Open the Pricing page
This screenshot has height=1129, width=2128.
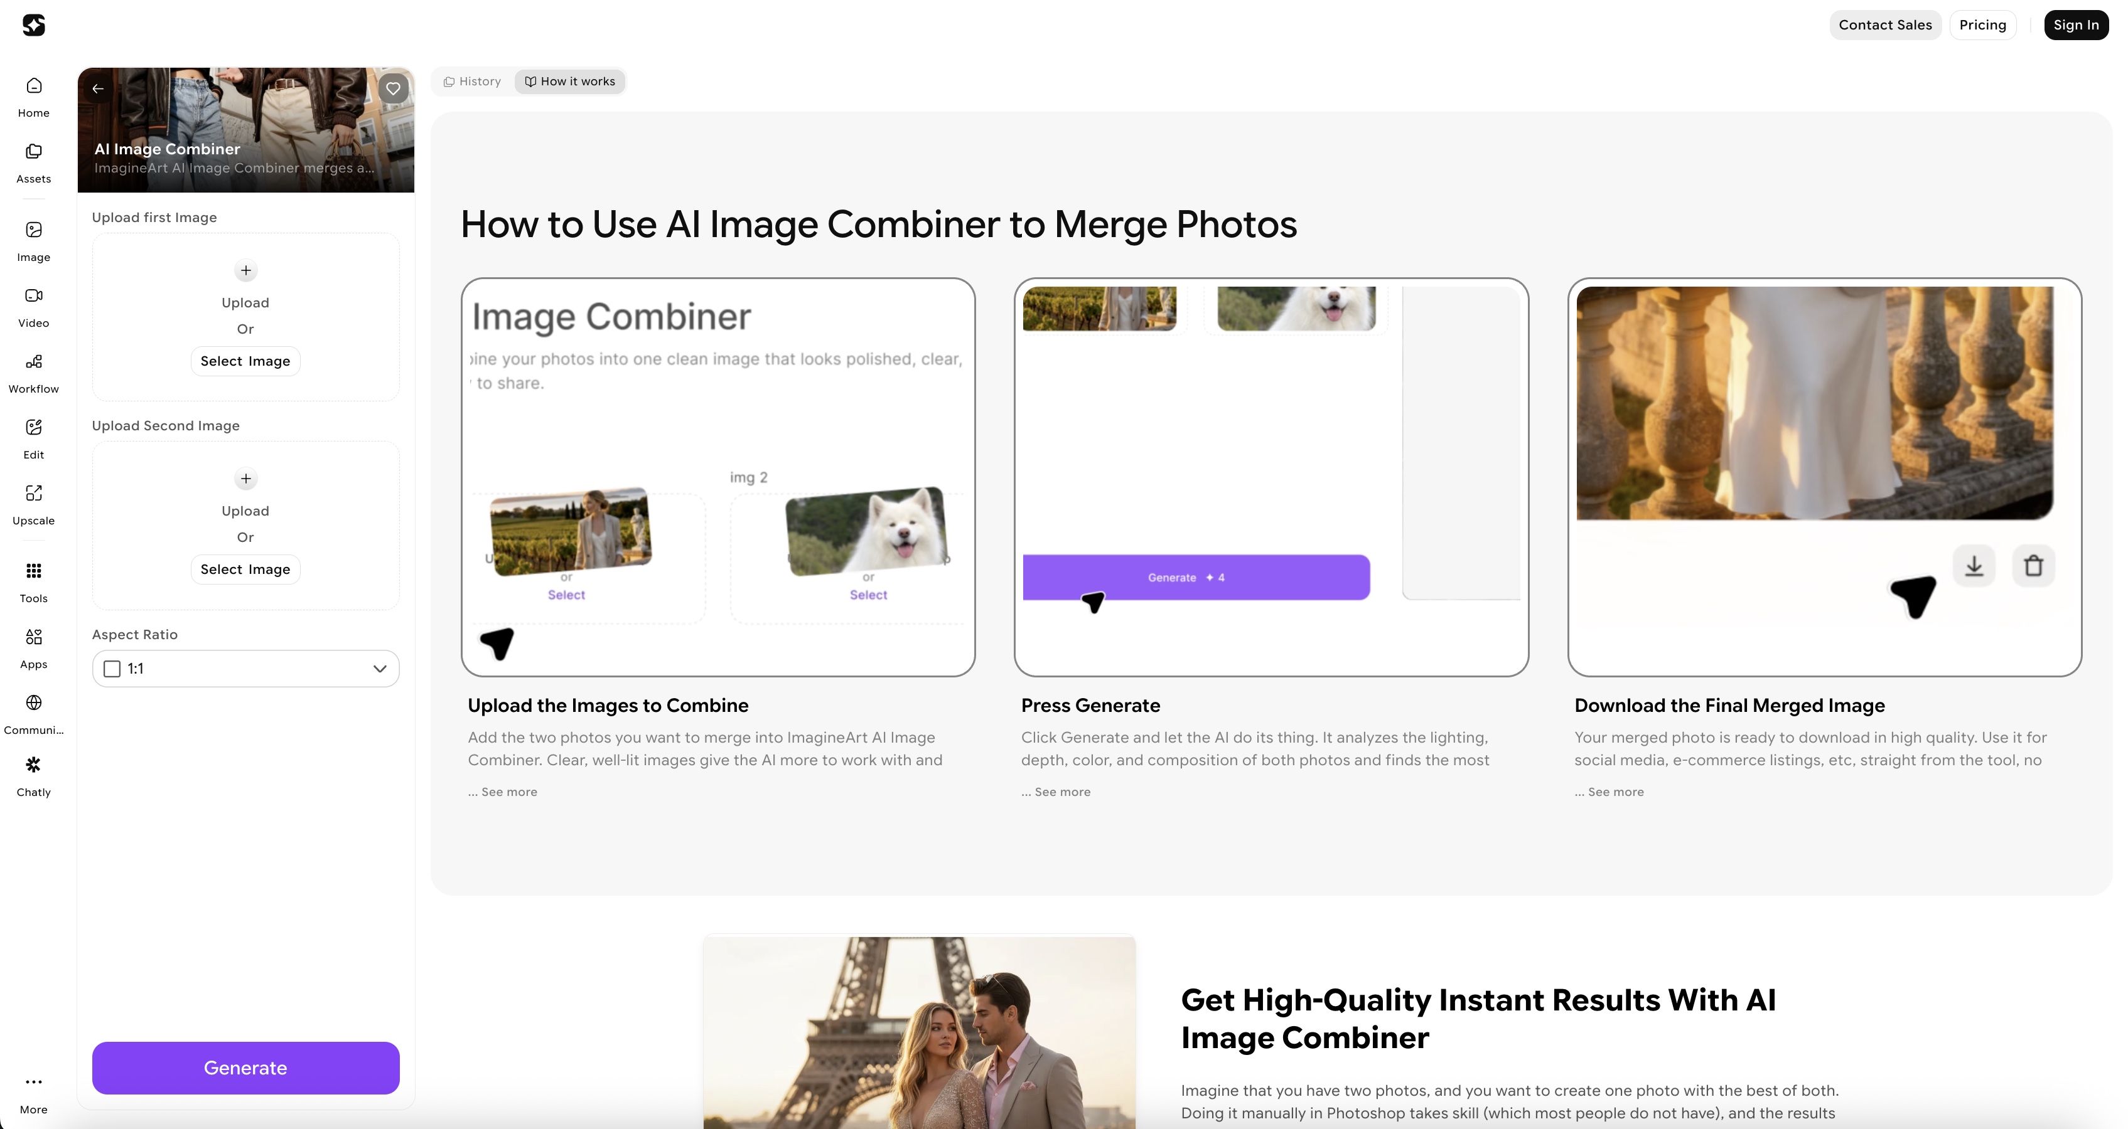(1982, 24)
